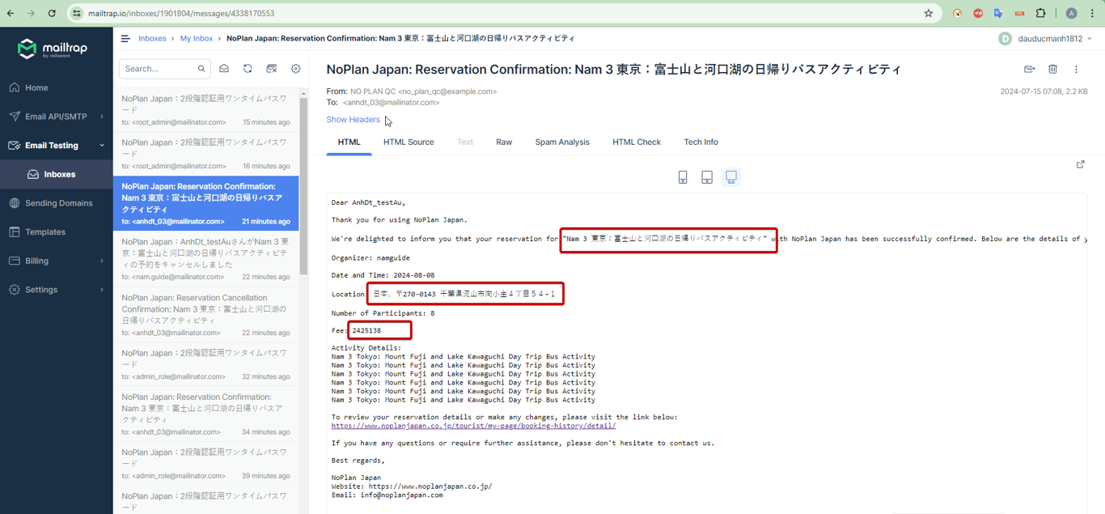This screenshot has height=514, width=1105.
Task: Click sender NO PLAN QC address
Action: tap(423, 91)
